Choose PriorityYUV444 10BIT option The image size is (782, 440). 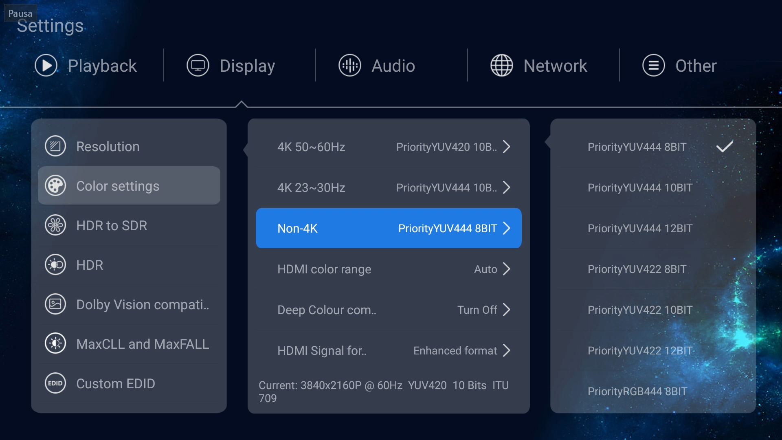653,187
